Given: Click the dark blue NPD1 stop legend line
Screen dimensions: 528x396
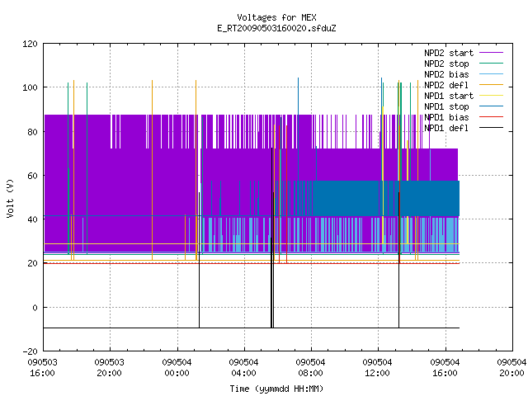Looking at the screenshot, I should 491,106.
